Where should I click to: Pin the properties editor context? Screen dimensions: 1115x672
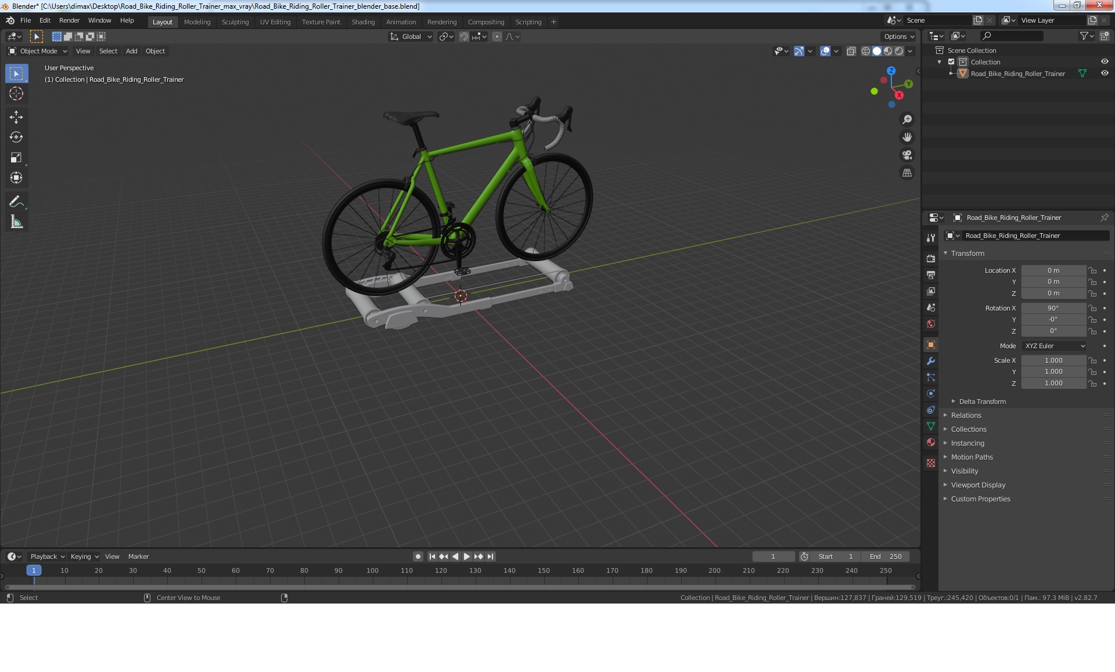(x=1104, y=218)
